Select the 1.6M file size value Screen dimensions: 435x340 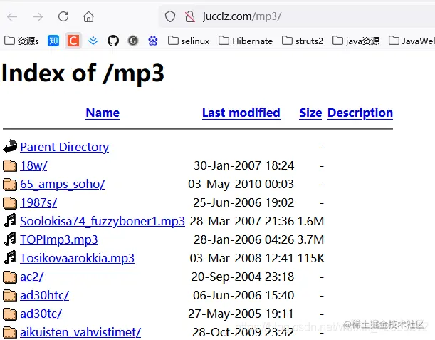310,221
